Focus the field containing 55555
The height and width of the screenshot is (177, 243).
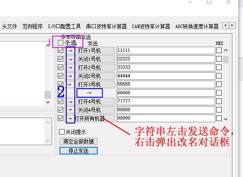click(166, 84)
